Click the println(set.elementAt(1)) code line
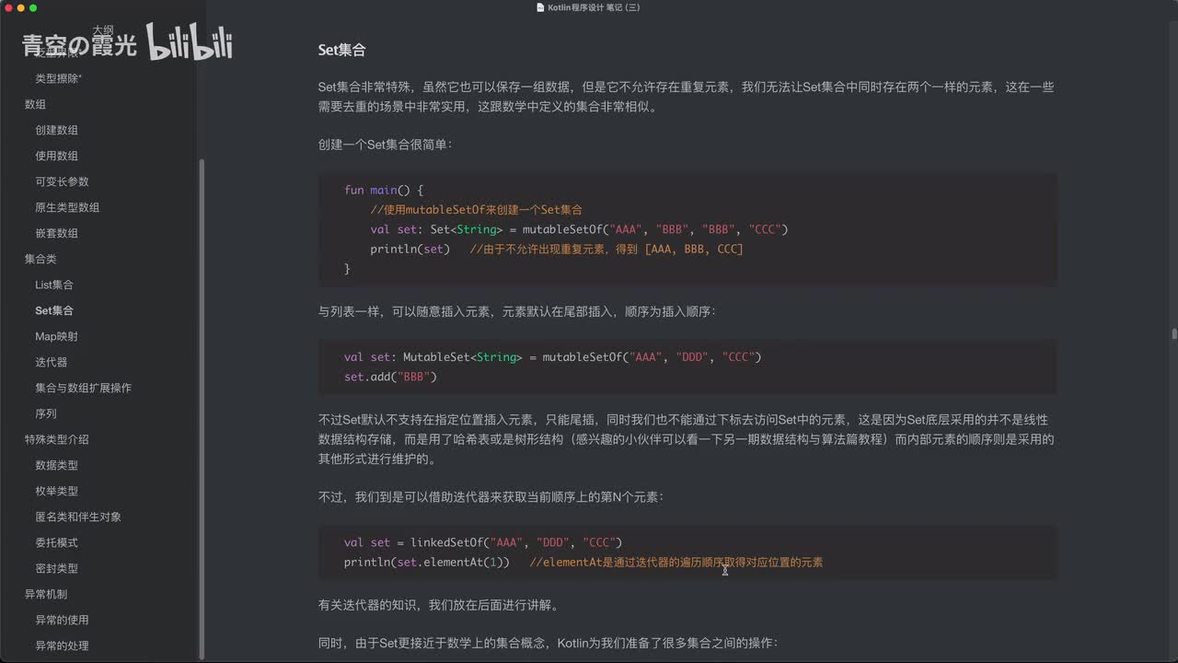Viewport: 1178px width, 663px height. pos(583,562)
